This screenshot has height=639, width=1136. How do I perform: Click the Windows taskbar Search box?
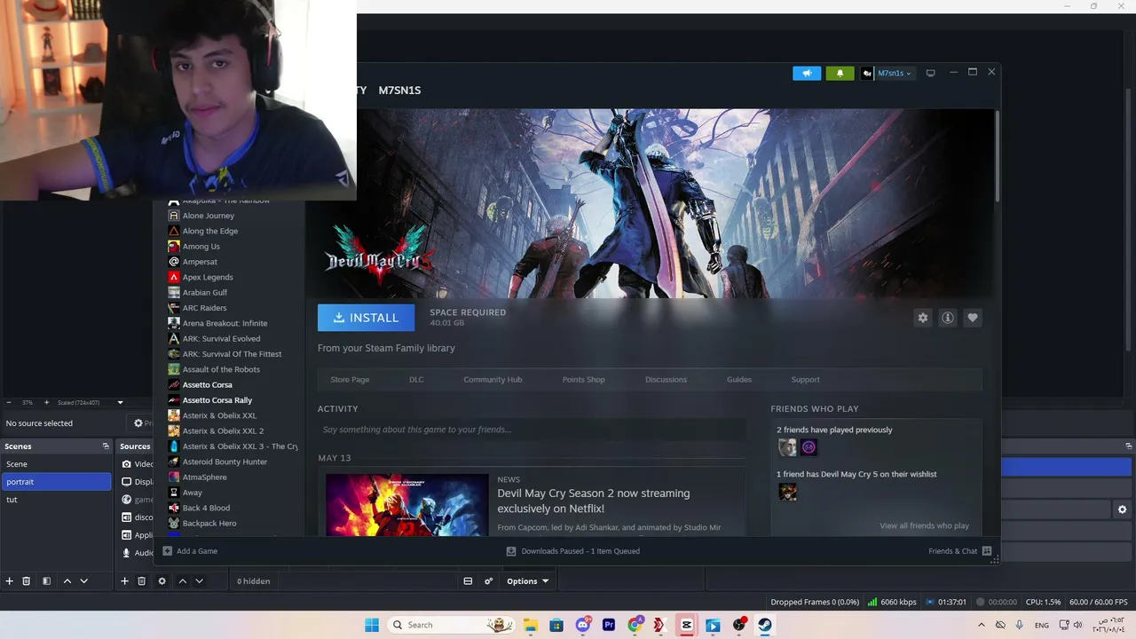pos(452,625)
